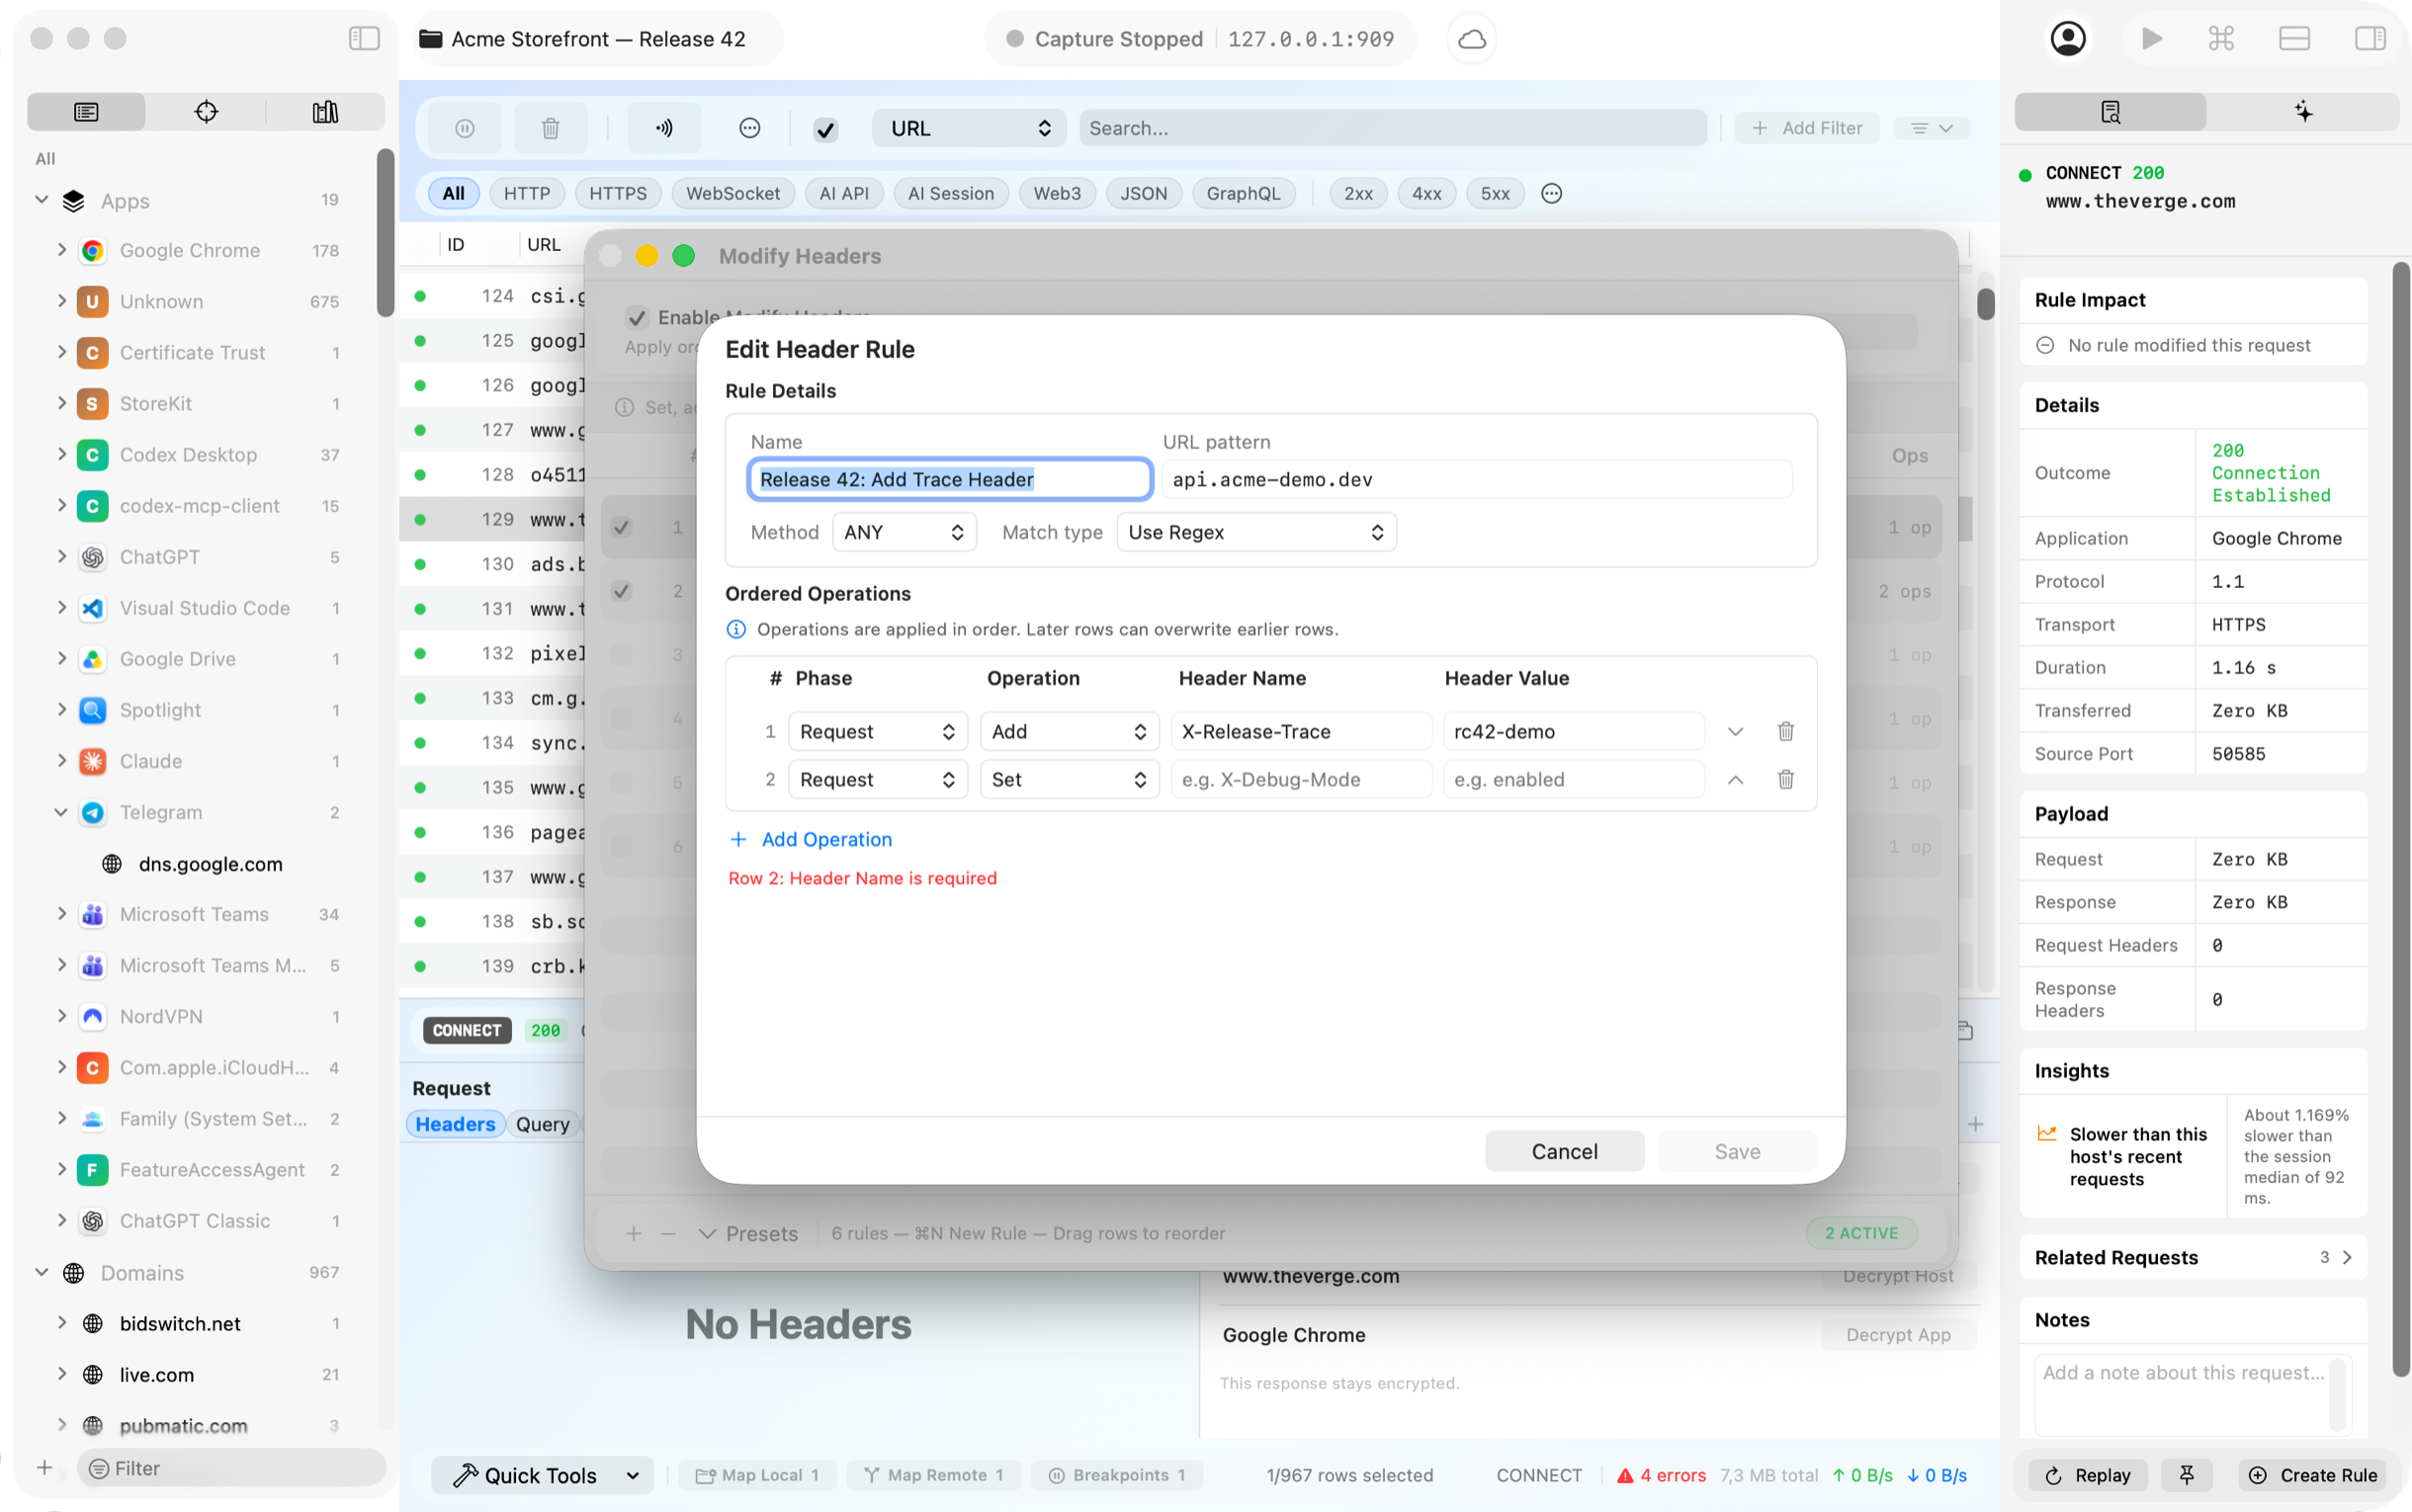Open Quick Tools dropdown menu
The image size is (2412, 1512).
click(542, 1475)
